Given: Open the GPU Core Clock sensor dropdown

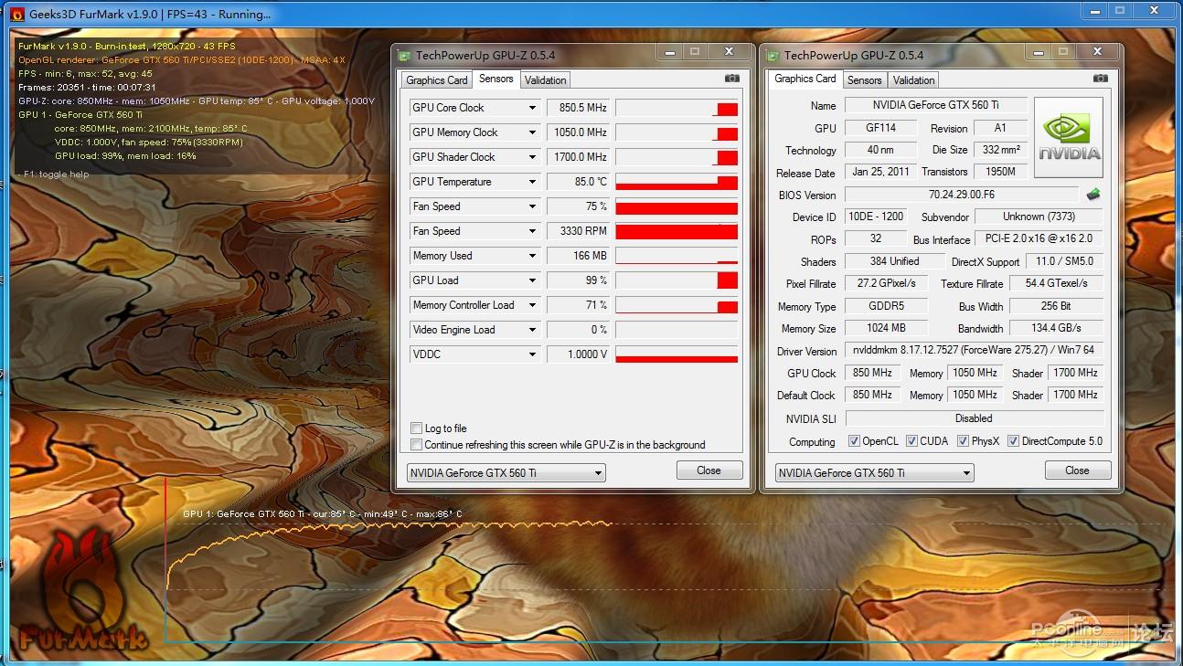Looking at the screenshot, I should click(x=532, y=108).
